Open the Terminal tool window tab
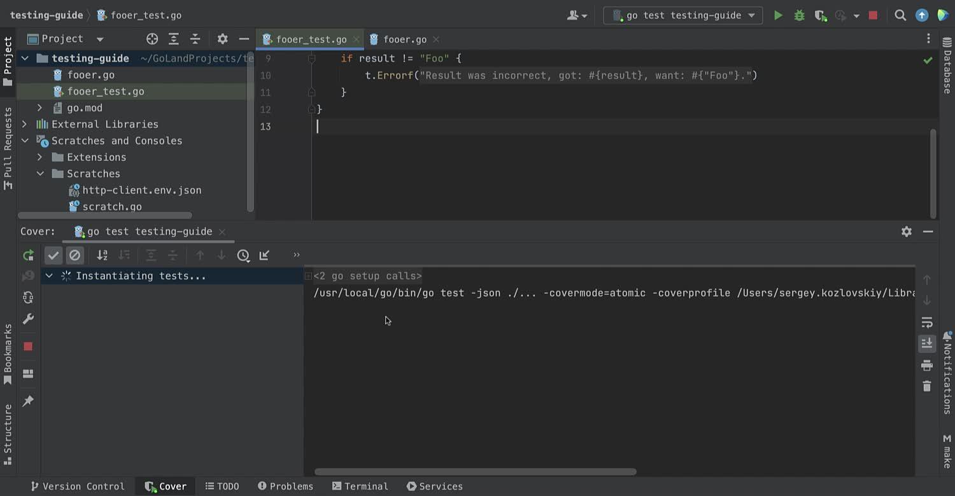955x496 pixels. point(360,486)
